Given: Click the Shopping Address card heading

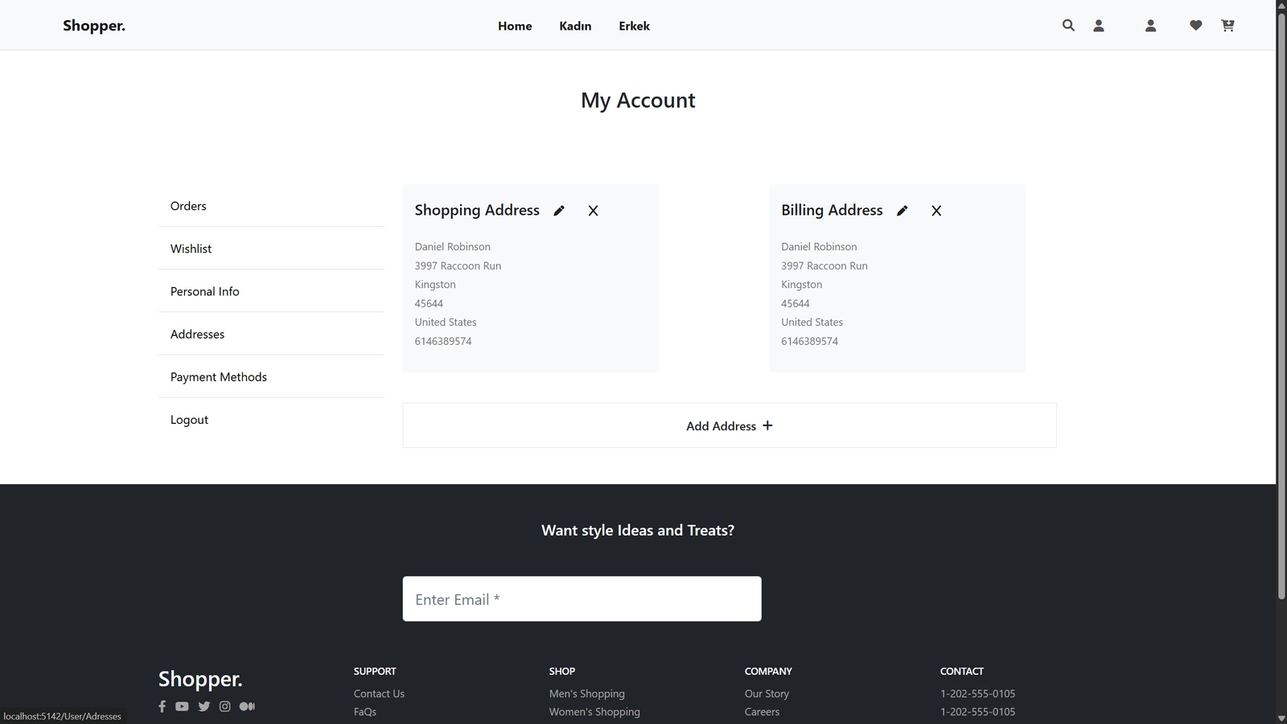Looking at the screenshot, I should [477, 210].
